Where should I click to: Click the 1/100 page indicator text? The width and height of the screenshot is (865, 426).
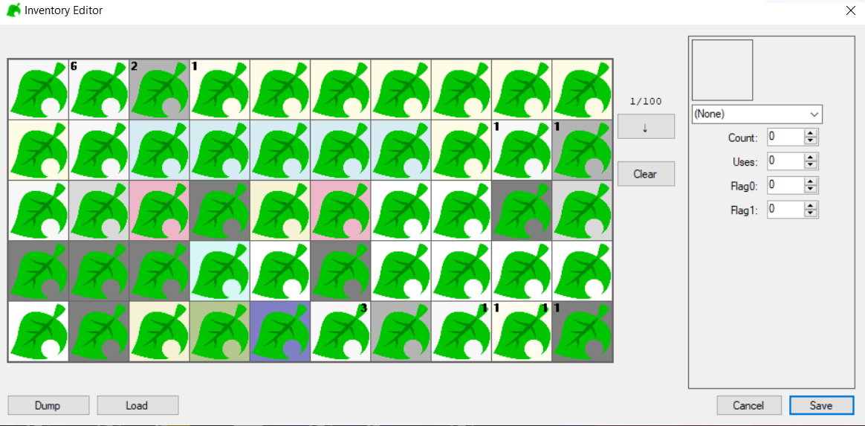click(646, 102)
